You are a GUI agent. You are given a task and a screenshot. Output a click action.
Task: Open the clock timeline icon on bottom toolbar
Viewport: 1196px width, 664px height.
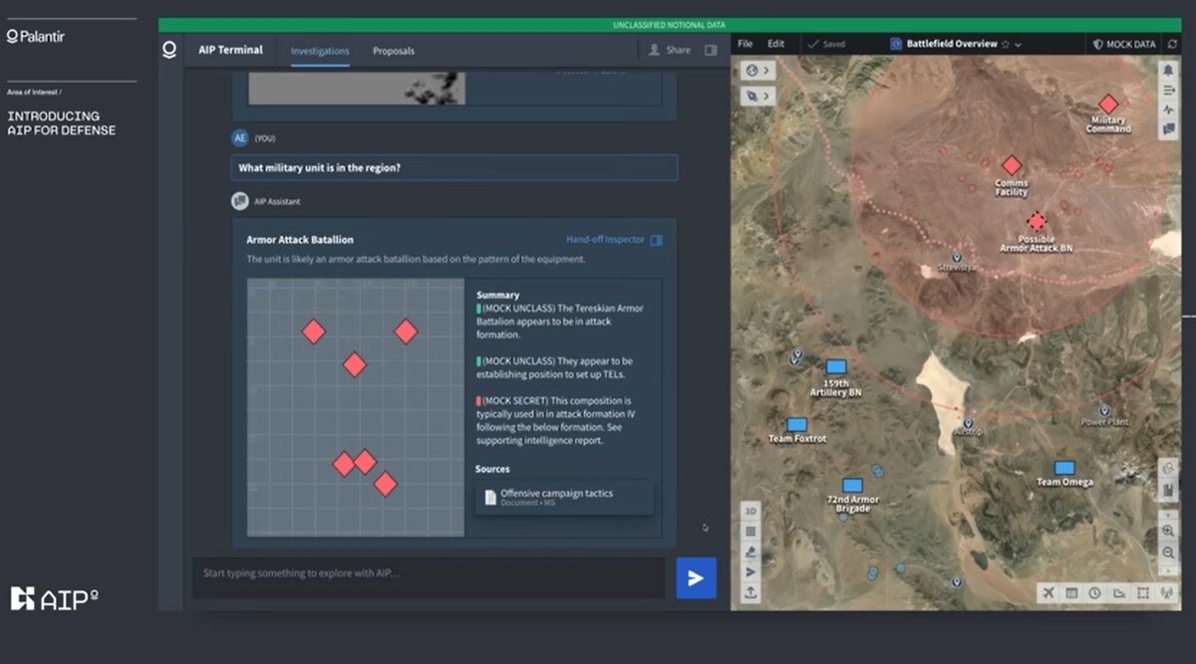click(x=1095, y=593)
